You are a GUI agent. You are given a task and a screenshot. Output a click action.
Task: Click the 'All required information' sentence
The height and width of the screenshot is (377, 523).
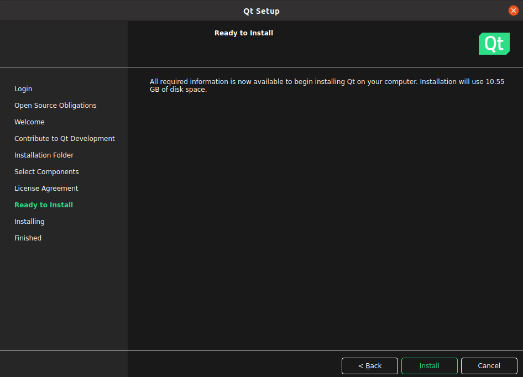click(276, 82)
